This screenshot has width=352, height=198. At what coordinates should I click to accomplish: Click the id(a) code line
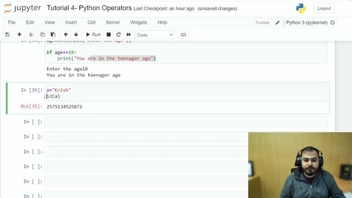pyautogui.click(x=53, y=96)
